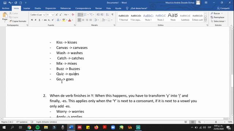
Task: Apply the Sin espaciado style
Action: 136,17
